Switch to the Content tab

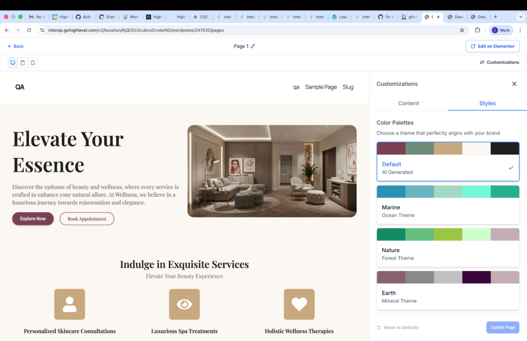[408, 103]
